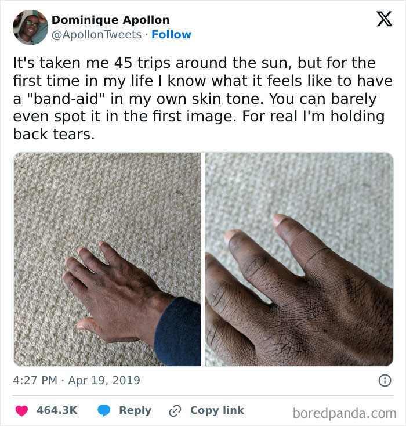This screenshot has width=406, height=426.
Task: Open the @ApollonTweets handle link
Action: coord(96,35)
